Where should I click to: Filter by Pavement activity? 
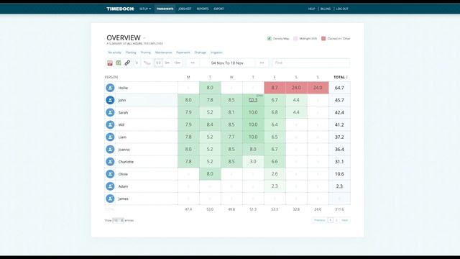[x=183, y=53]
